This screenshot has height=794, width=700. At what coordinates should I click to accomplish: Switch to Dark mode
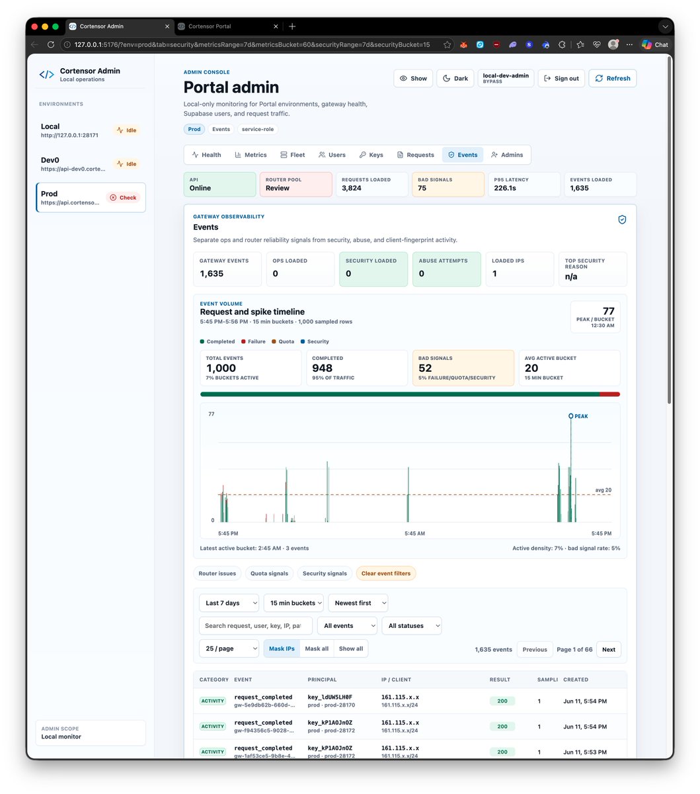point(455,78)
